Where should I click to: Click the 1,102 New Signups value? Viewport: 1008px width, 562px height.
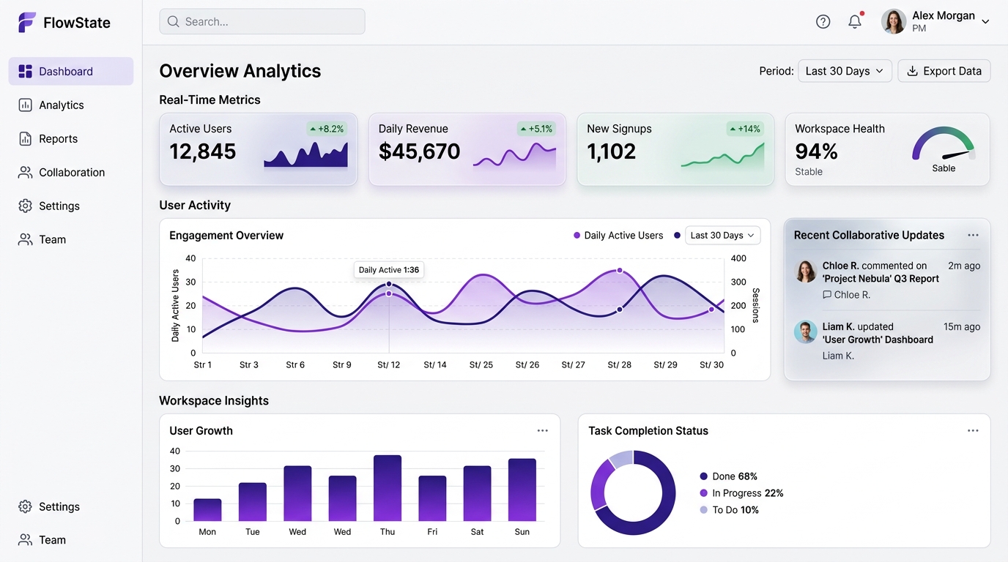(612, 151)
